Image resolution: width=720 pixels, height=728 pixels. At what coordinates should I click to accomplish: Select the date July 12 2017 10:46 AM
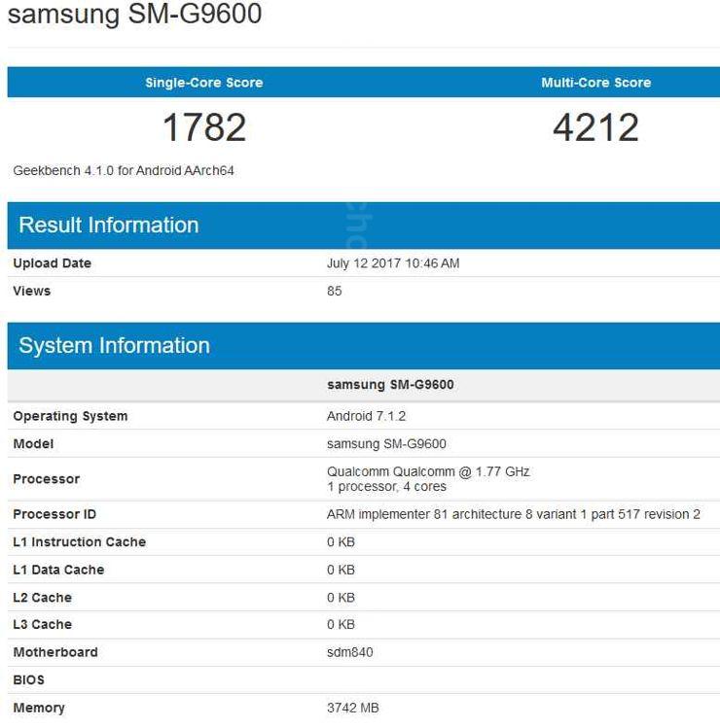(x=393, y=263)
